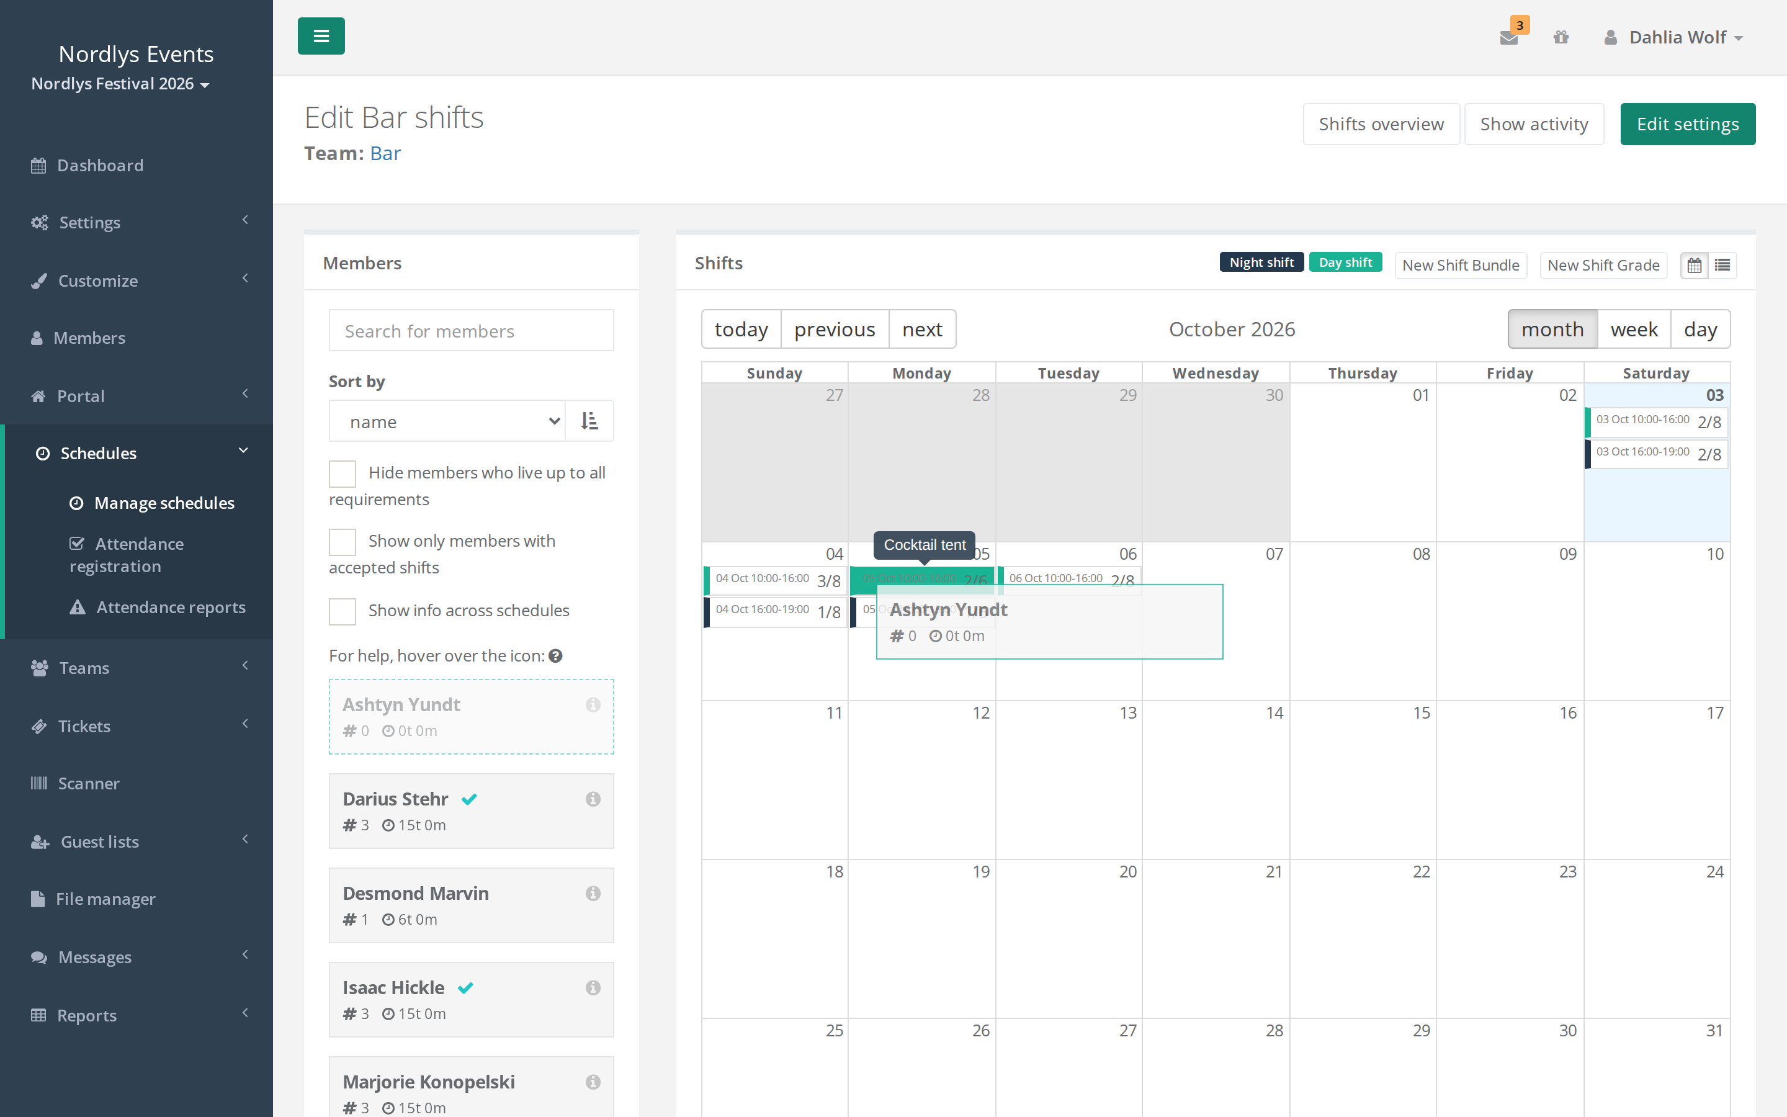Viewport: 1787px width, 1117px height.
Task: Click the gift icon in the top bar
Action: (1561, 37)
